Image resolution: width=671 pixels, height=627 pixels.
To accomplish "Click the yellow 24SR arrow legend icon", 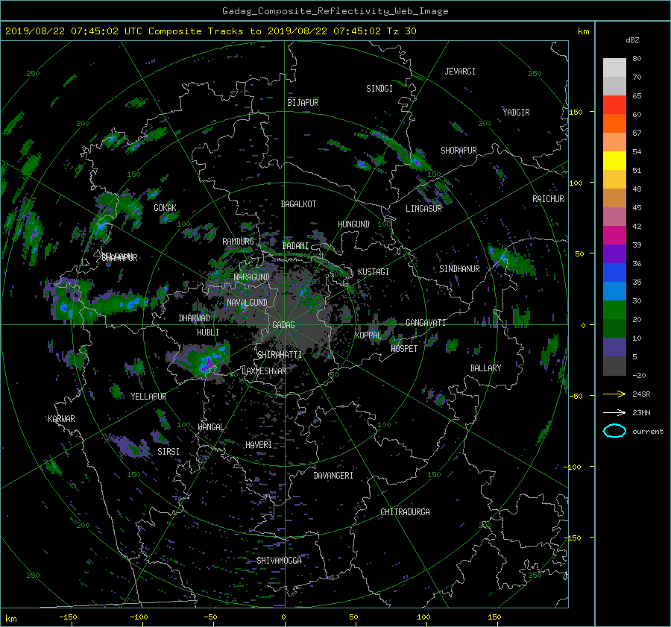I will pos(614,394).
